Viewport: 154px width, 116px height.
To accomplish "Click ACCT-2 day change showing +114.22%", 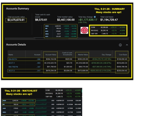I will (101, 71).
